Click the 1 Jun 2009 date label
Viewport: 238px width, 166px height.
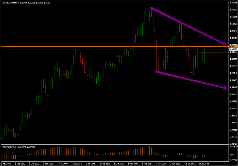tap(176, 164)
